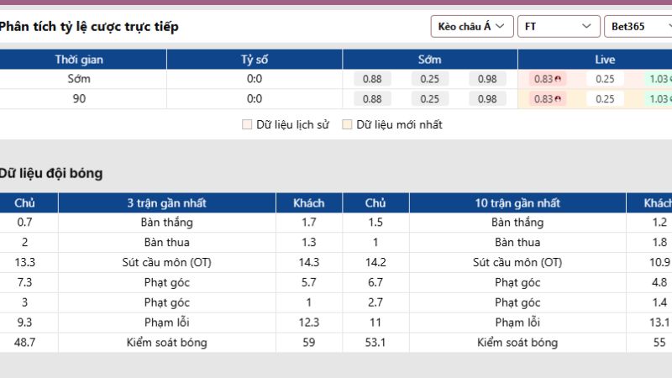The height and width of the screenshot is (378, 672).
Task: Select the Live column header
Action: pos(605,60)
